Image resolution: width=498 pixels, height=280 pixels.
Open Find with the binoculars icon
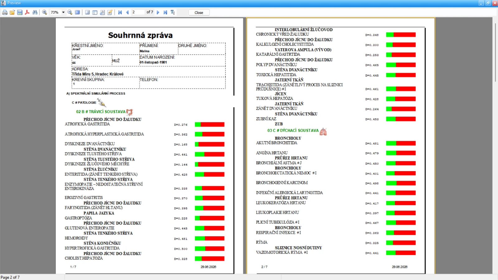(x=35, y=12)
